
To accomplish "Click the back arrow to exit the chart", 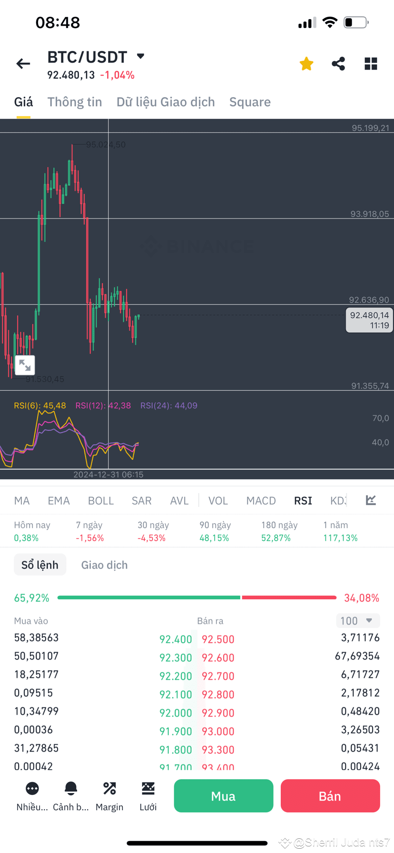I will click(x=23, y=63).
